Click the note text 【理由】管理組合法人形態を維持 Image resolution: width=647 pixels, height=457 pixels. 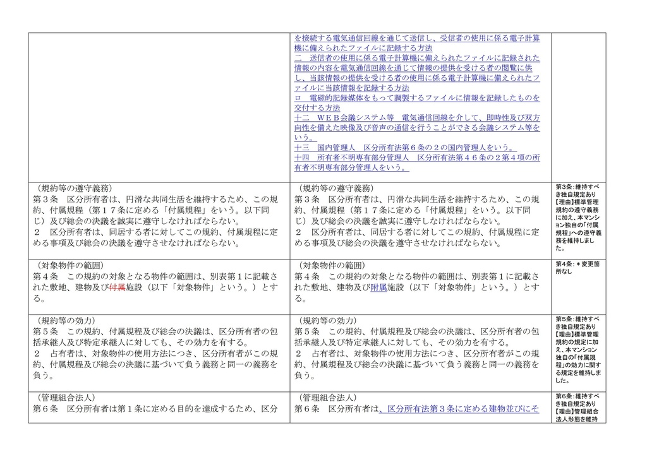(577, 415)
